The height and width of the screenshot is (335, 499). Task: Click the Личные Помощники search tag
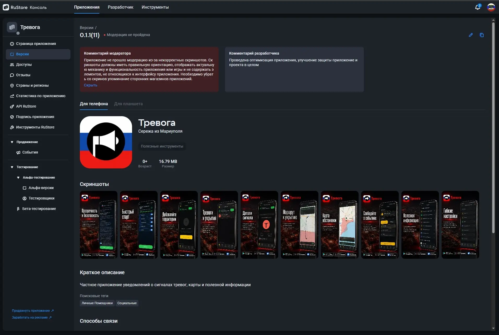(97, 303)
